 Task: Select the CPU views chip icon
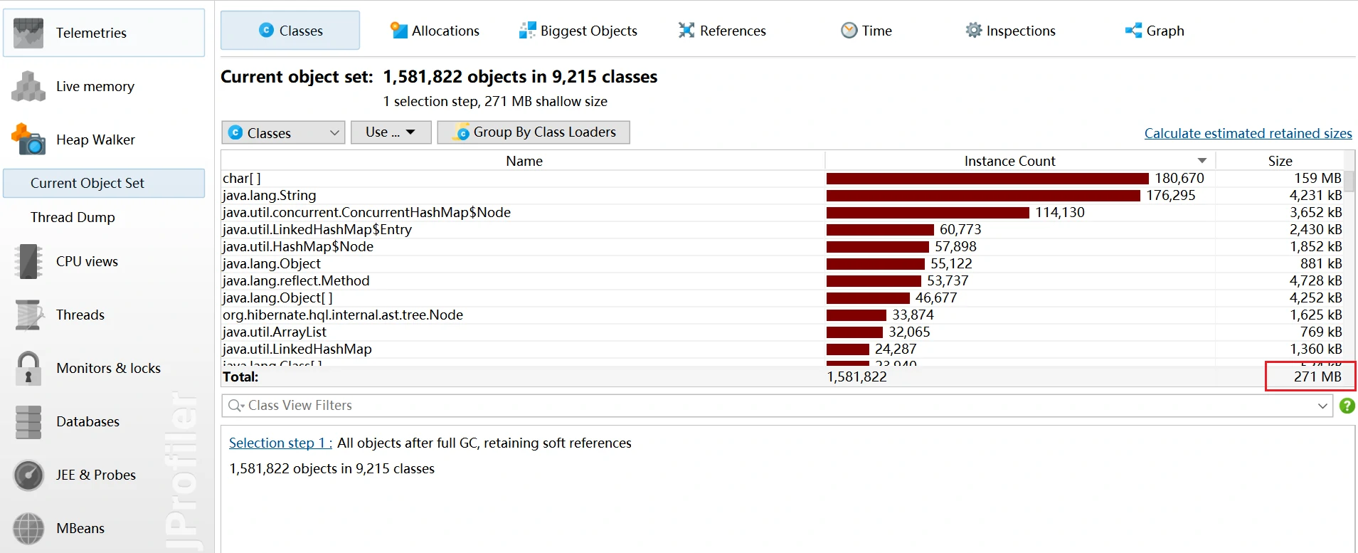[28, 261]
